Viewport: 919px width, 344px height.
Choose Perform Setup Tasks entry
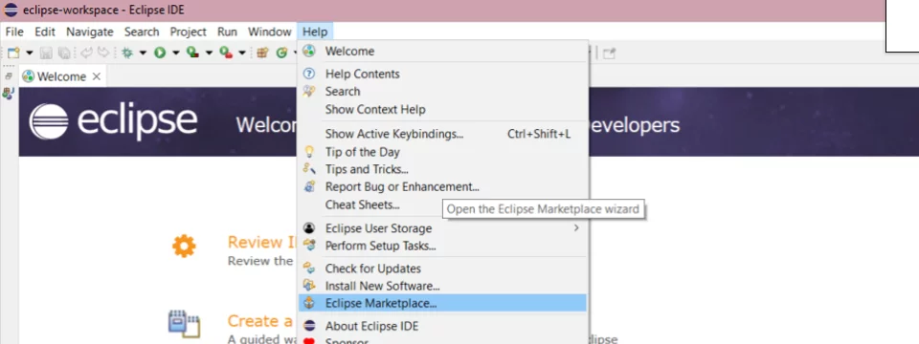click(x=442, y=246)
